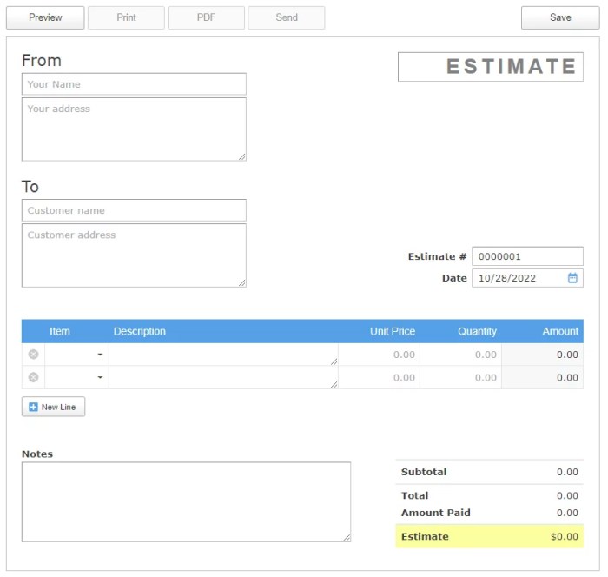Image resolution: width=608 pixels, height=577 pixels.
Task: Click inside the Notes text area
Action: tap(187, 502)
